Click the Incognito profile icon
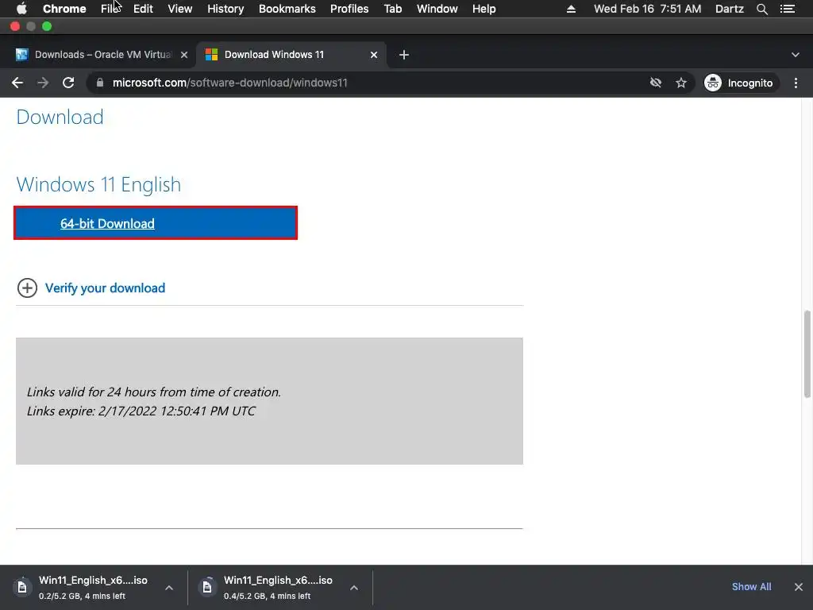813x610 pixels. tap(713, 83)
